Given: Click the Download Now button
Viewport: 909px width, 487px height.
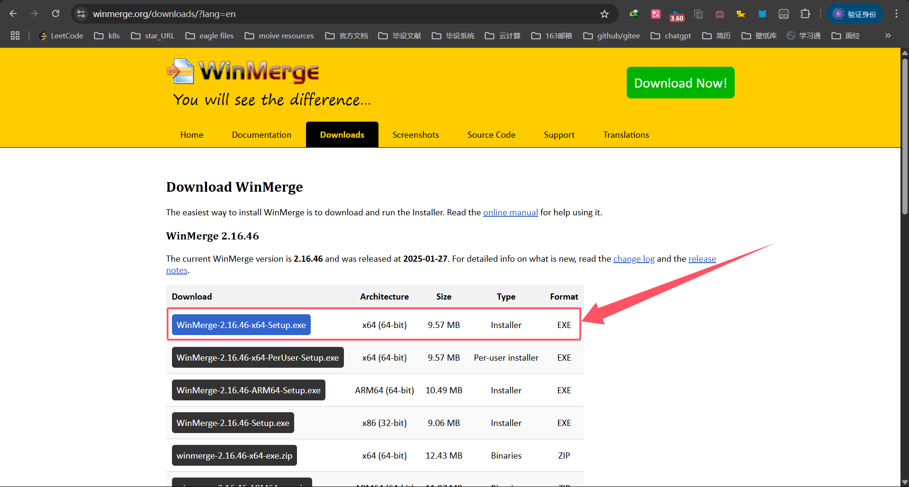Looking at the screenshot, I should coord(680,82).
